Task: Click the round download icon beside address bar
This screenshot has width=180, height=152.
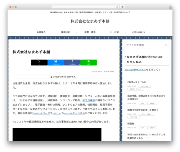Action: click(x=122, y=7)
